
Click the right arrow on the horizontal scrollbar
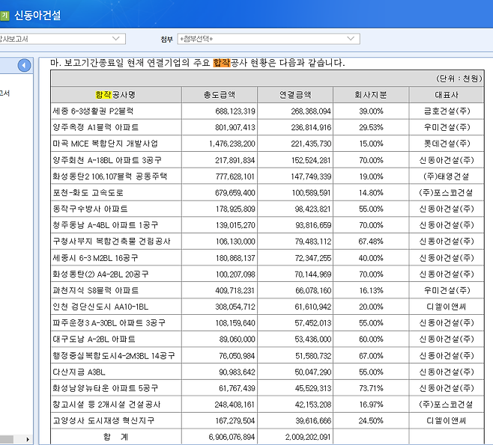pos(29,439)
